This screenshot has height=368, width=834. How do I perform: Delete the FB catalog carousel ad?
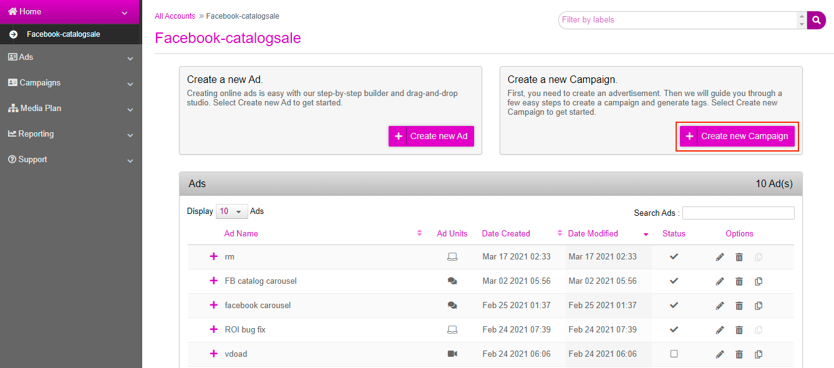[739, 281]
